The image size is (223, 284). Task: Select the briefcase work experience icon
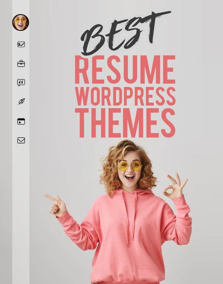click(21, 64)
